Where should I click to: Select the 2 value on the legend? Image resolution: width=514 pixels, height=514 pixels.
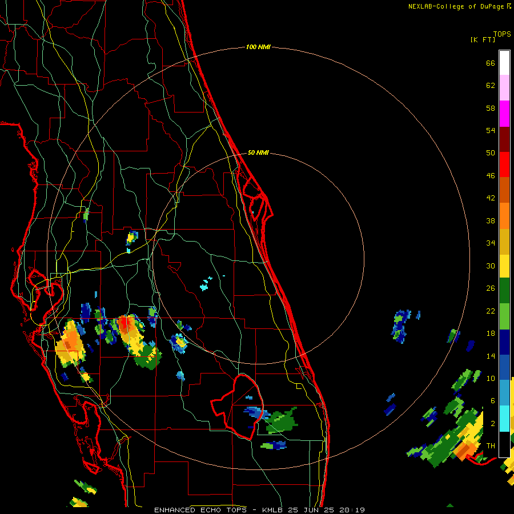click(493, 424)
